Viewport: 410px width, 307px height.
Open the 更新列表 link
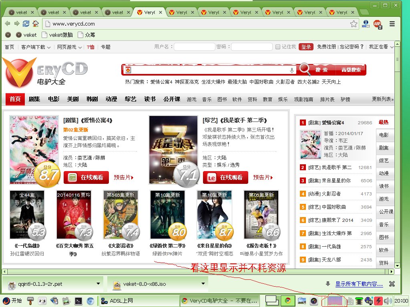[x=383, y=99]
